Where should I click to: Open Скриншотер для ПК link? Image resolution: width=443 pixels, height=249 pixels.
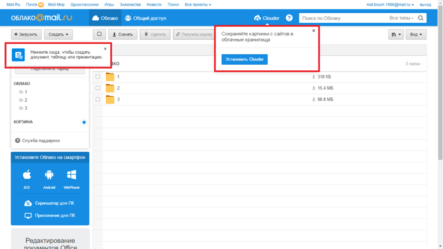pos(49,203)
